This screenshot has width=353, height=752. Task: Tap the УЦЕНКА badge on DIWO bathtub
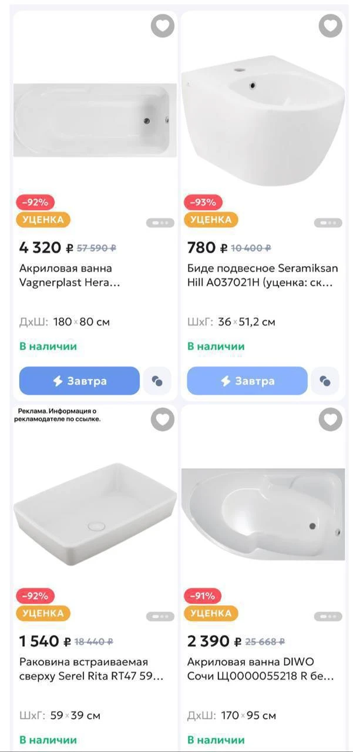[x=211, y=613]
